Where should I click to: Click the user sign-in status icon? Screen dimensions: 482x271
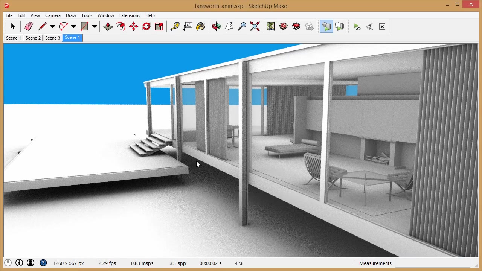(x=31, y=263)
